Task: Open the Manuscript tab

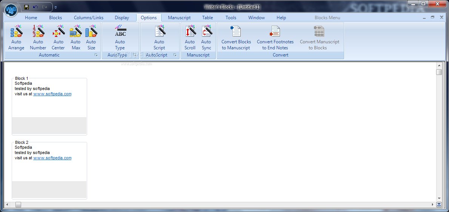Action: click(179, 18)
